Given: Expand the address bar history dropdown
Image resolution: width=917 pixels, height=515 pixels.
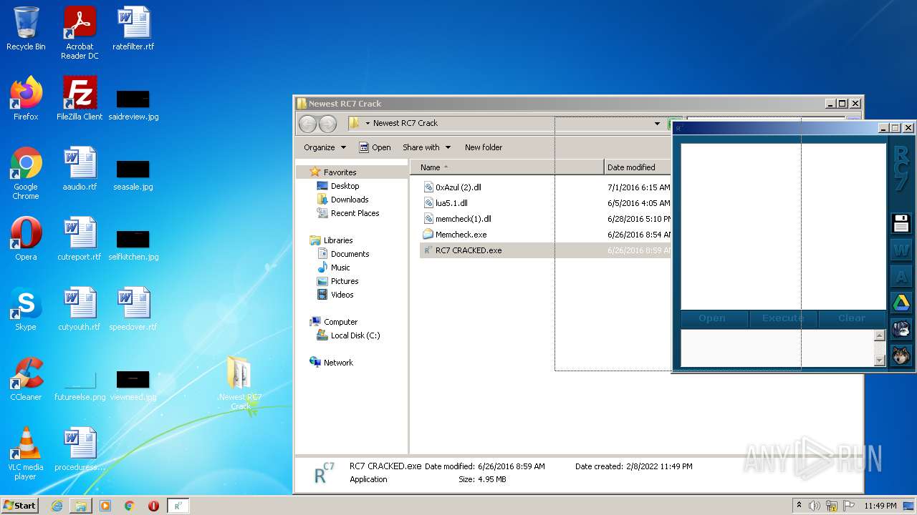Looking at the screenshot, I should (657, 124).
